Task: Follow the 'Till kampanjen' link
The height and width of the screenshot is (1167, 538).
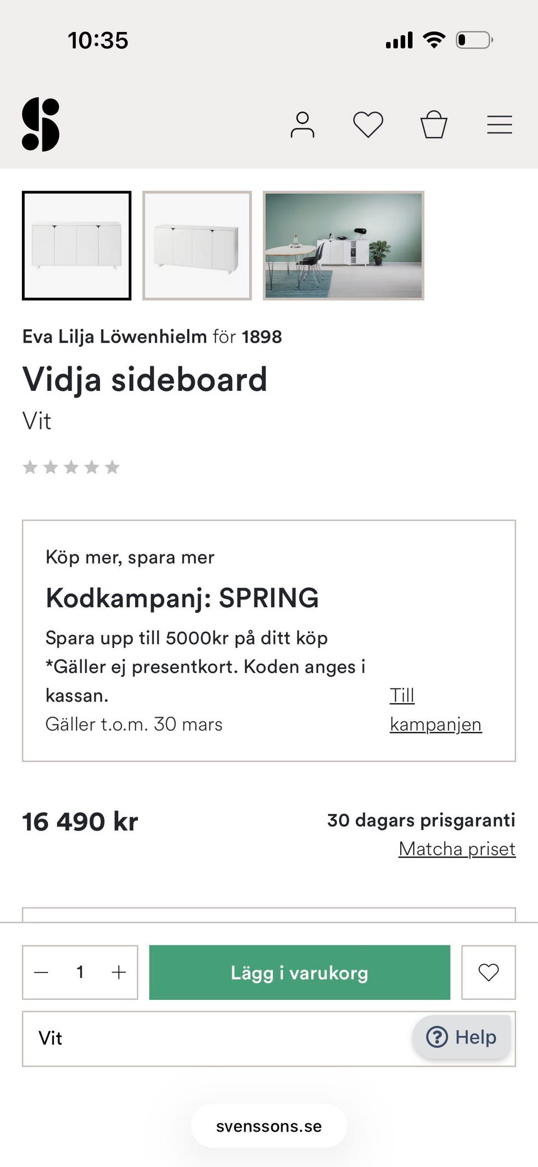Action: pyautogui.click(x=435, y=710)
